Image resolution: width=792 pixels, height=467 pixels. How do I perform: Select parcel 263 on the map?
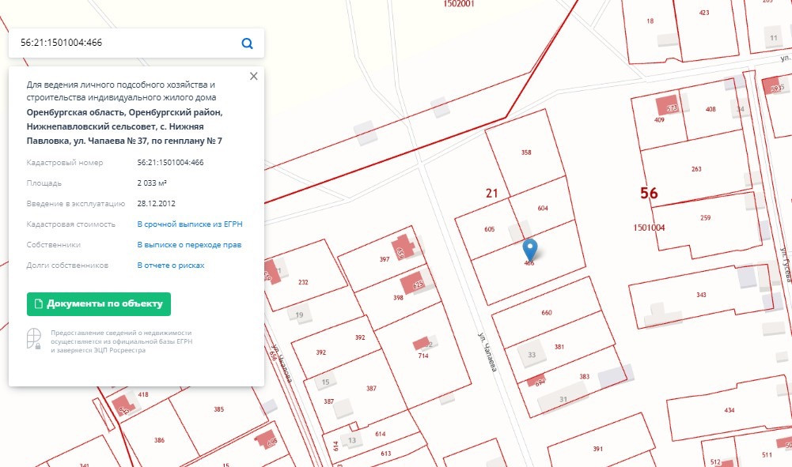coord(696,169)
